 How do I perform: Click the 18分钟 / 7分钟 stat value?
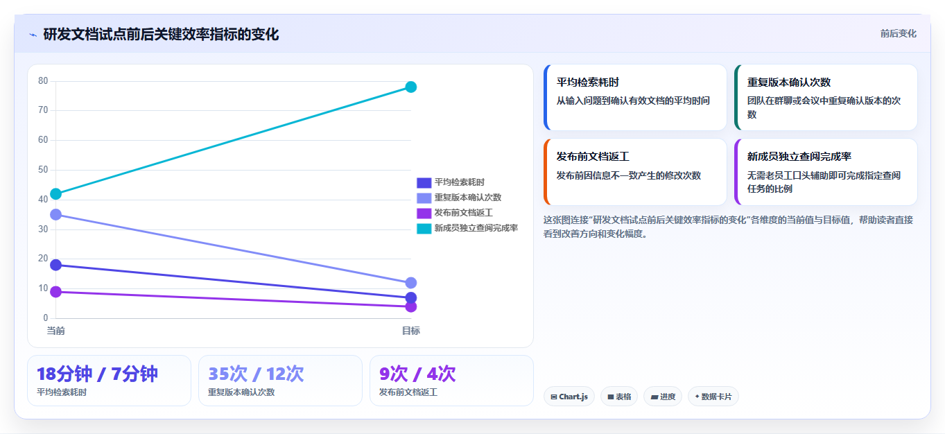[97, 374]
